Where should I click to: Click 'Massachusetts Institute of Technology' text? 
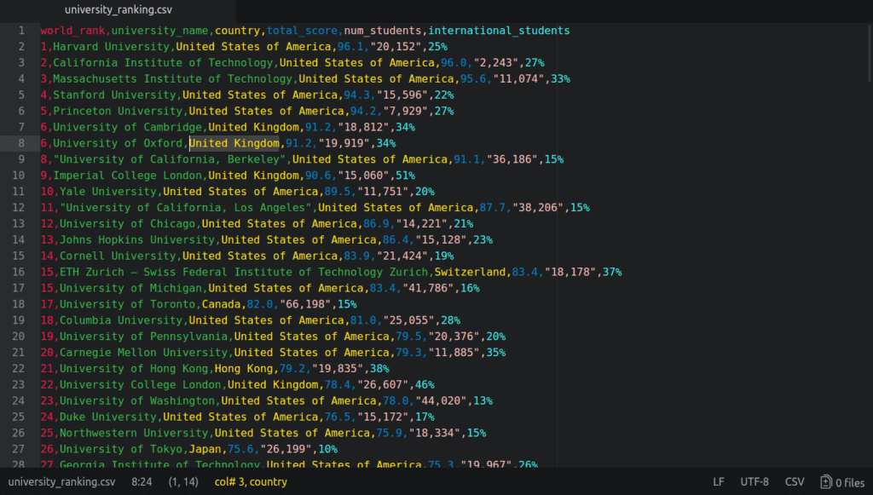(172, 79)
